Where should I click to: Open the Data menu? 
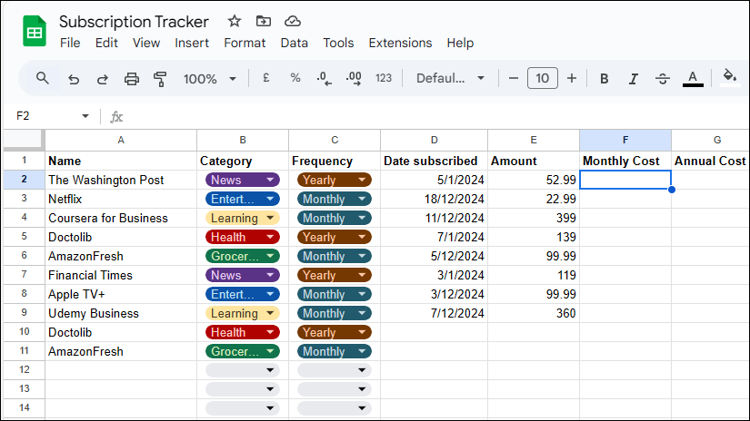point(295,43)
